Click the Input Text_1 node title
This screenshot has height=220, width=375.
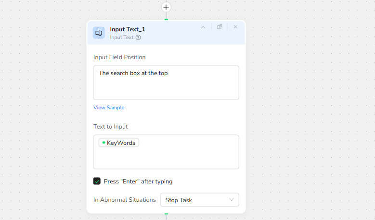[x=128, y=29]
